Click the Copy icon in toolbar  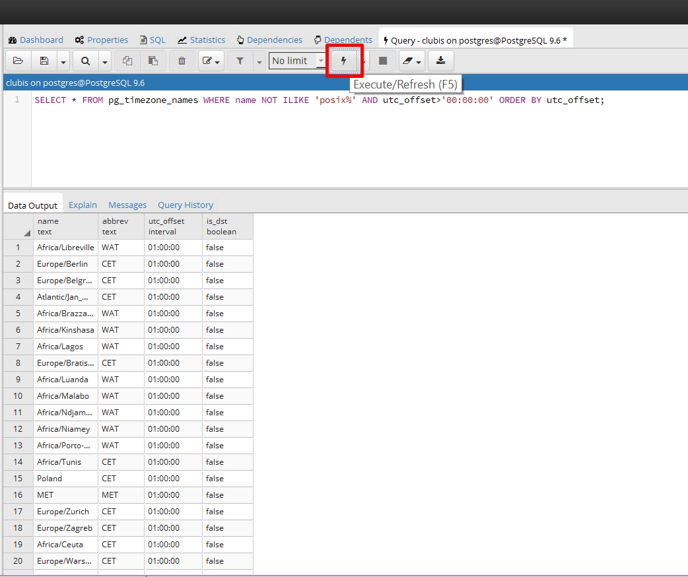pyautogui.click(x=127, y=61)
